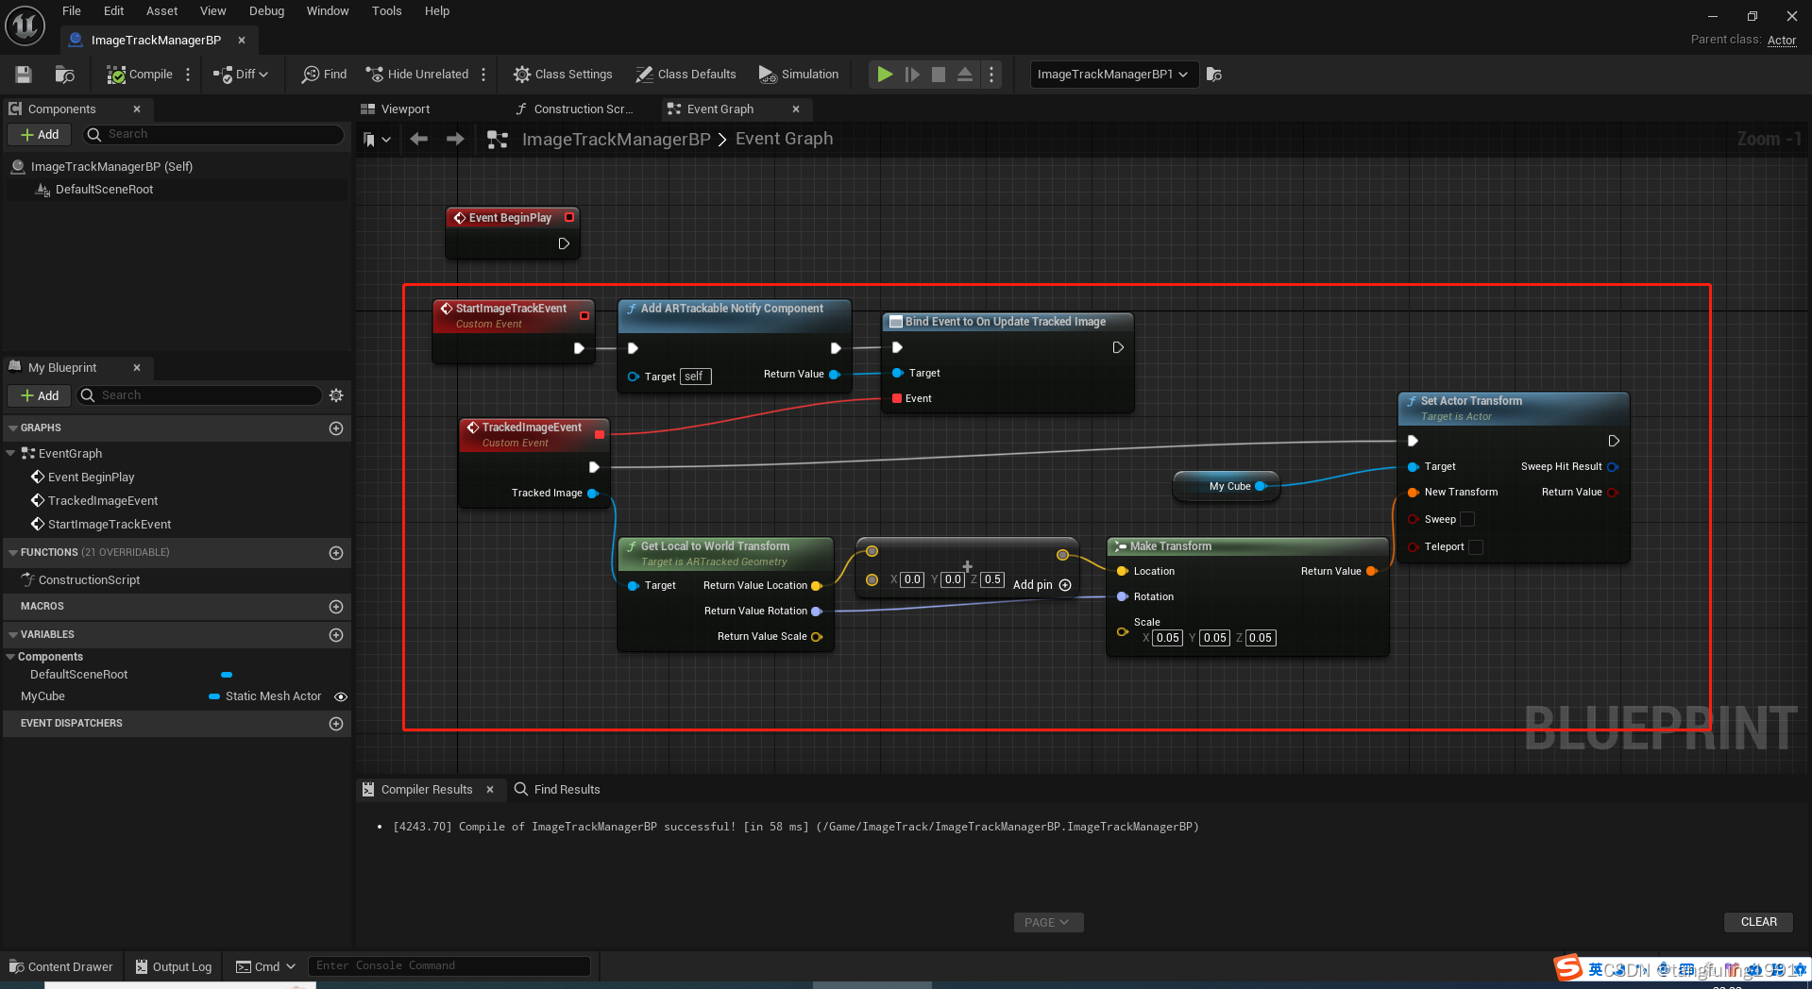Collapse the Components variable category

10,657
